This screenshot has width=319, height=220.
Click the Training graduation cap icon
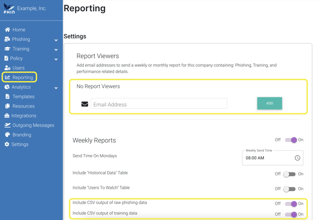point(7,49)
